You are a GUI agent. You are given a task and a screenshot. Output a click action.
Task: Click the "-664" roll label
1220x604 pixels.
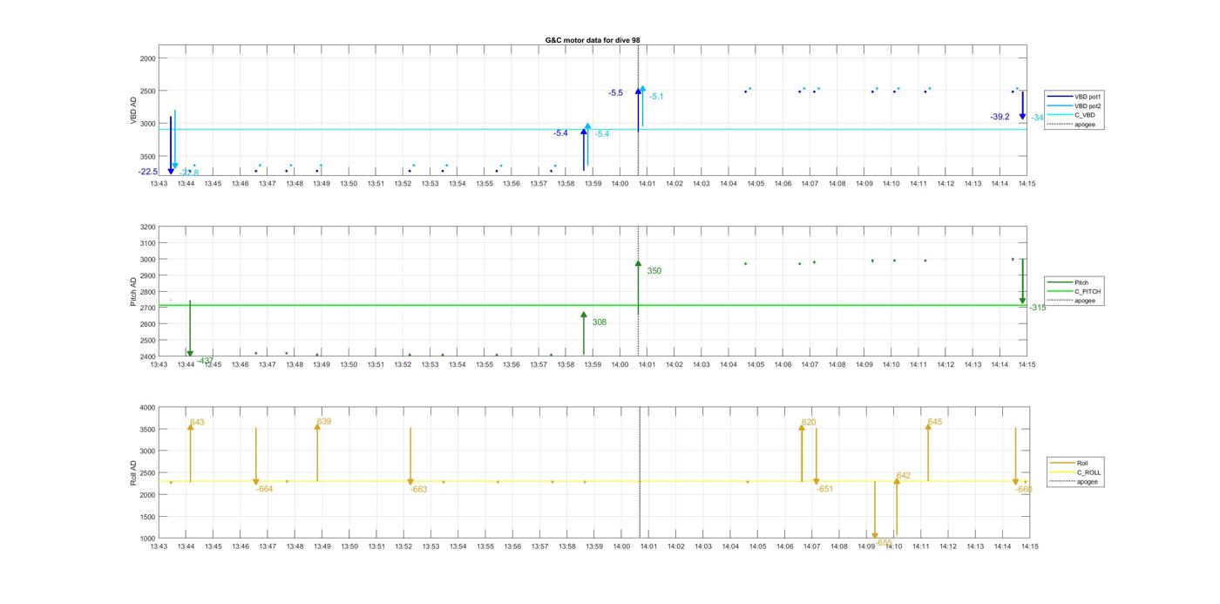tap(264, 489)
